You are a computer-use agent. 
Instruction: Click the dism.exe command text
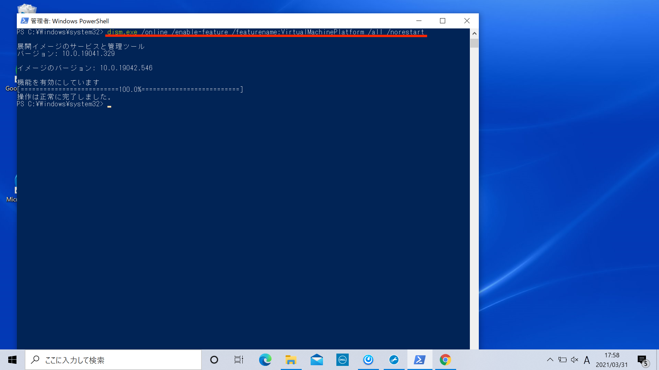[266, 32]
